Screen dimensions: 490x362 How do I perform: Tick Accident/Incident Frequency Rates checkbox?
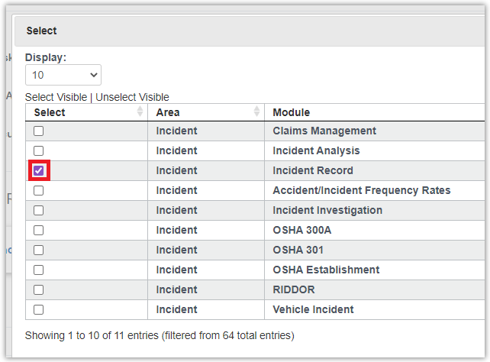tap(39, 190)
